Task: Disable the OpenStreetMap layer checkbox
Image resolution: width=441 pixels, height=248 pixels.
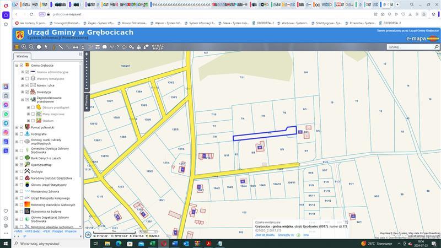Action: point(21,165)
